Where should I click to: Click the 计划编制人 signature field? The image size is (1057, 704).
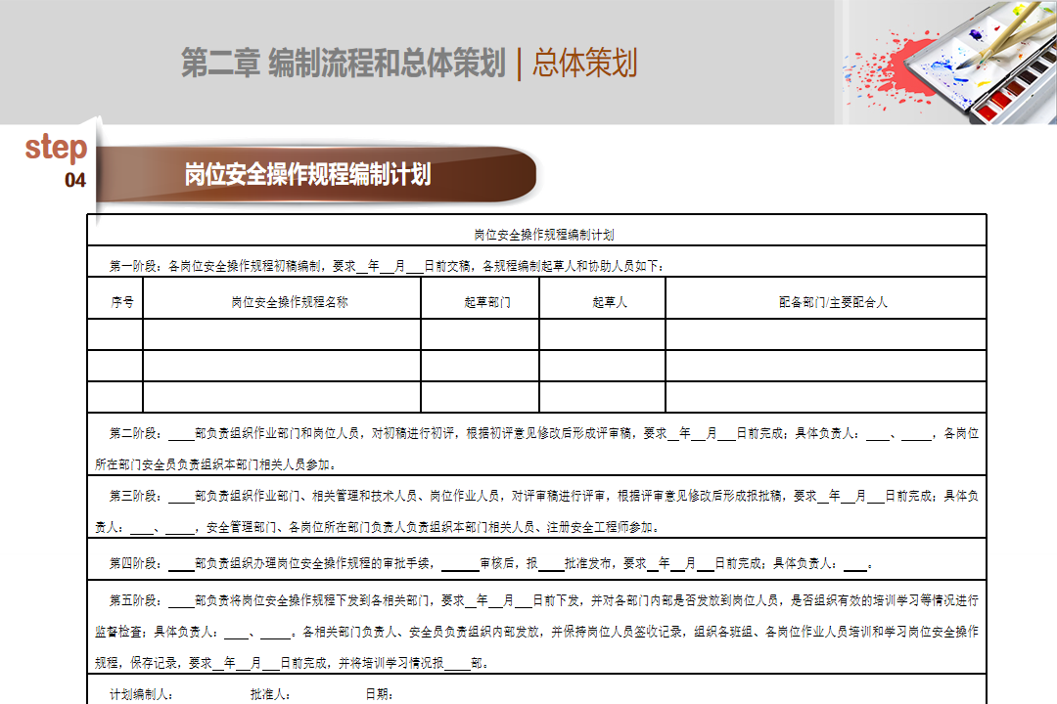point(142,694)
